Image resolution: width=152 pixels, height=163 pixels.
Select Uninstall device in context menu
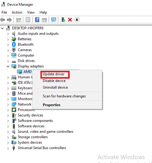[55, 87]
